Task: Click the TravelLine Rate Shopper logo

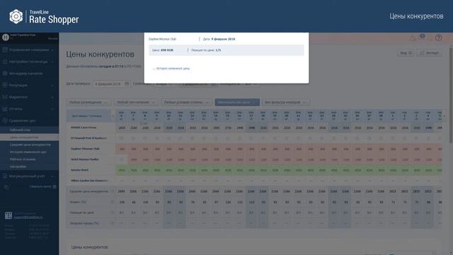Action: pos(44,16)
